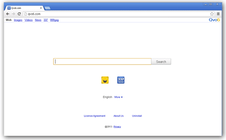Open the News search link

[x=38, y=20]
